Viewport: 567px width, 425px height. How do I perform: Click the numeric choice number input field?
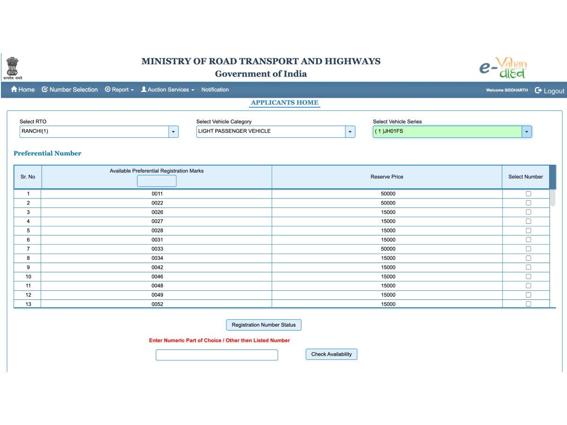coord(216,355)
